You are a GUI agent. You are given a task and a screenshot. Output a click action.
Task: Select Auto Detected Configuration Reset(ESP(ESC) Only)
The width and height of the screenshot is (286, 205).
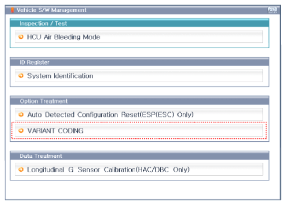(x=139, y=114)
